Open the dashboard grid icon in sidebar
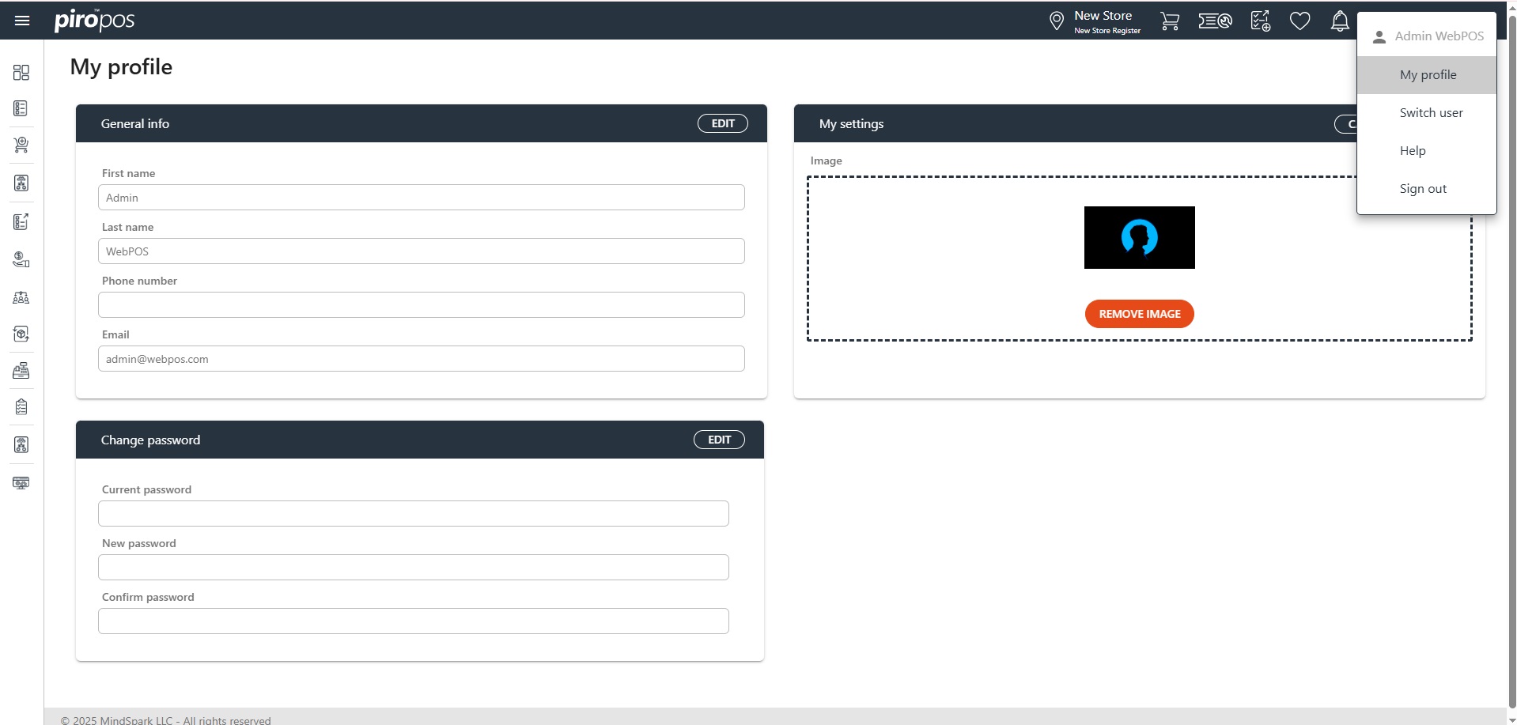 click(21, 73)
